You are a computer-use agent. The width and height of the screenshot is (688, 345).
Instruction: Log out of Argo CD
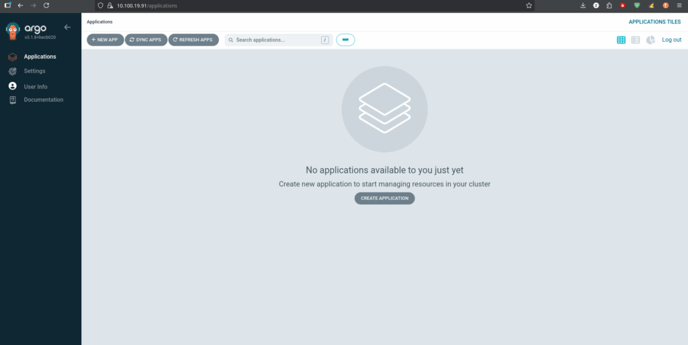coord(671,40)
